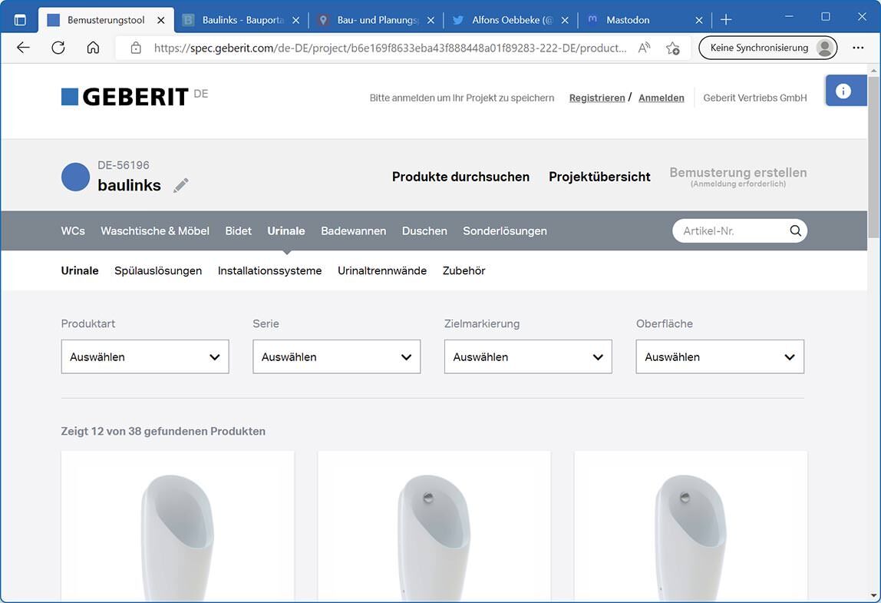The width and height of the screenshot is (881, 603).
Task: Open browser settings three-dots menu
Action: pyautogui.click(x=858, y=48)
